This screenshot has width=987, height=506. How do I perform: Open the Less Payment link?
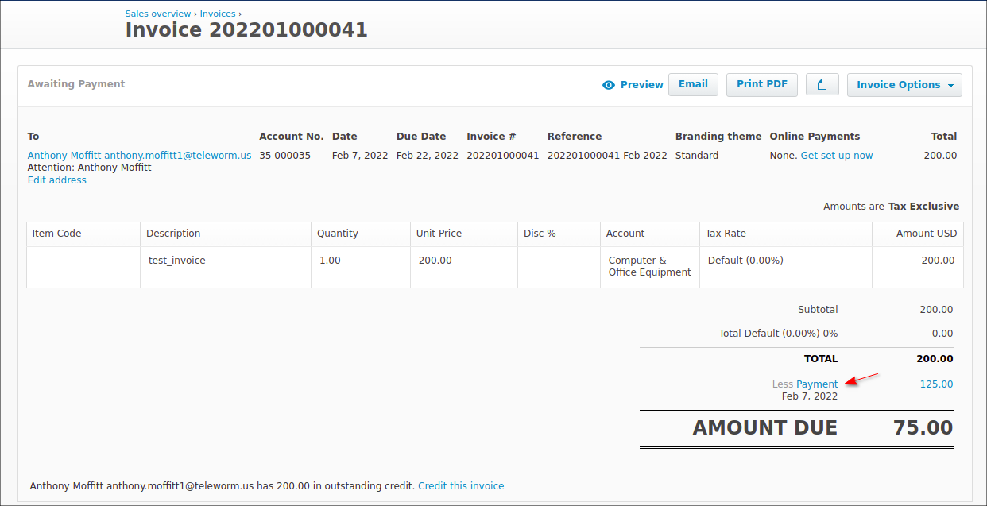coord(816,384)
